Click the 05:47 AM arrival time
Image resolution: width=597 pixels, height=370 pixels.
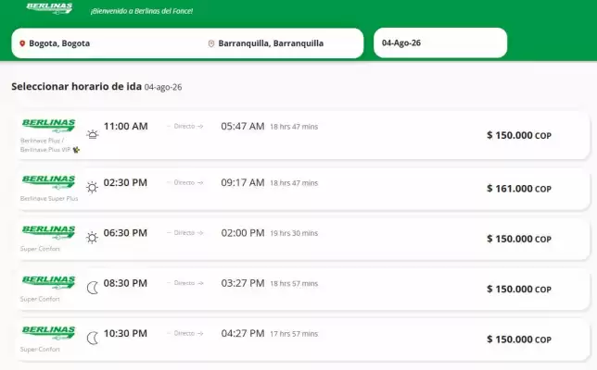click(243, 126)
